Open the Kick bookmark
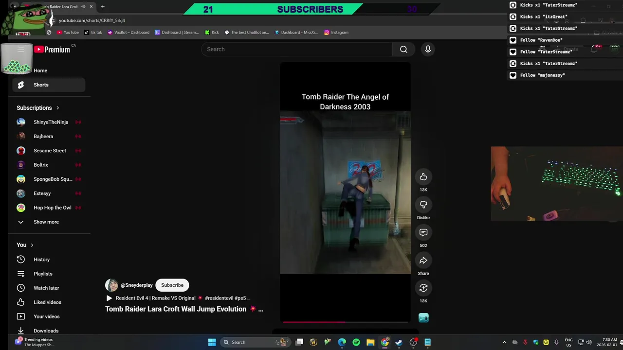The height and width of the screenshot is (350, 623). [x=212, y=32]
